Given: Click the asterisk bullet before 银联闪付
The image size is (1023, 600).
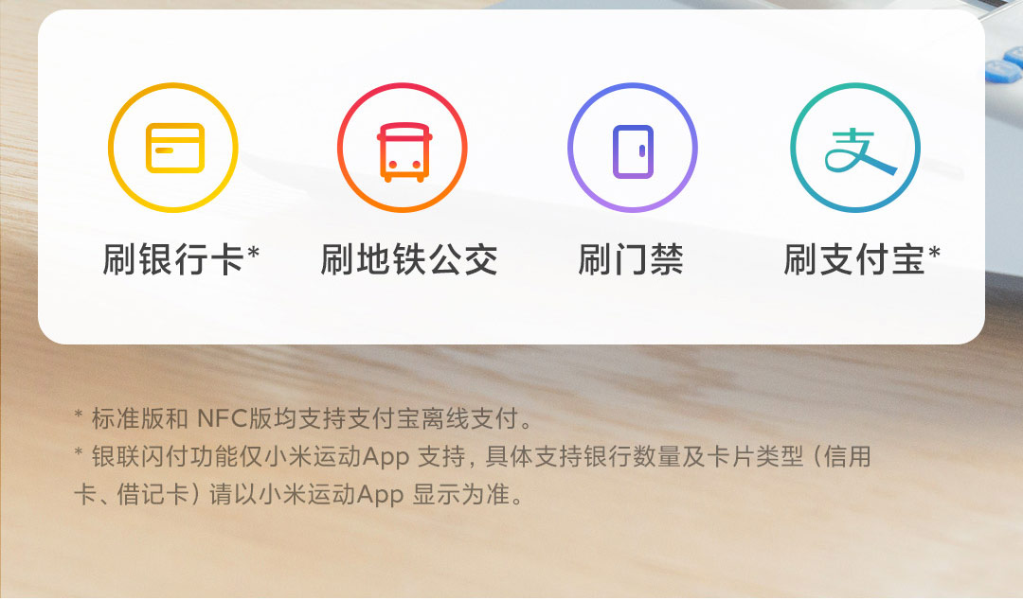Looking at the screenshot, I should tap(79, 452).
